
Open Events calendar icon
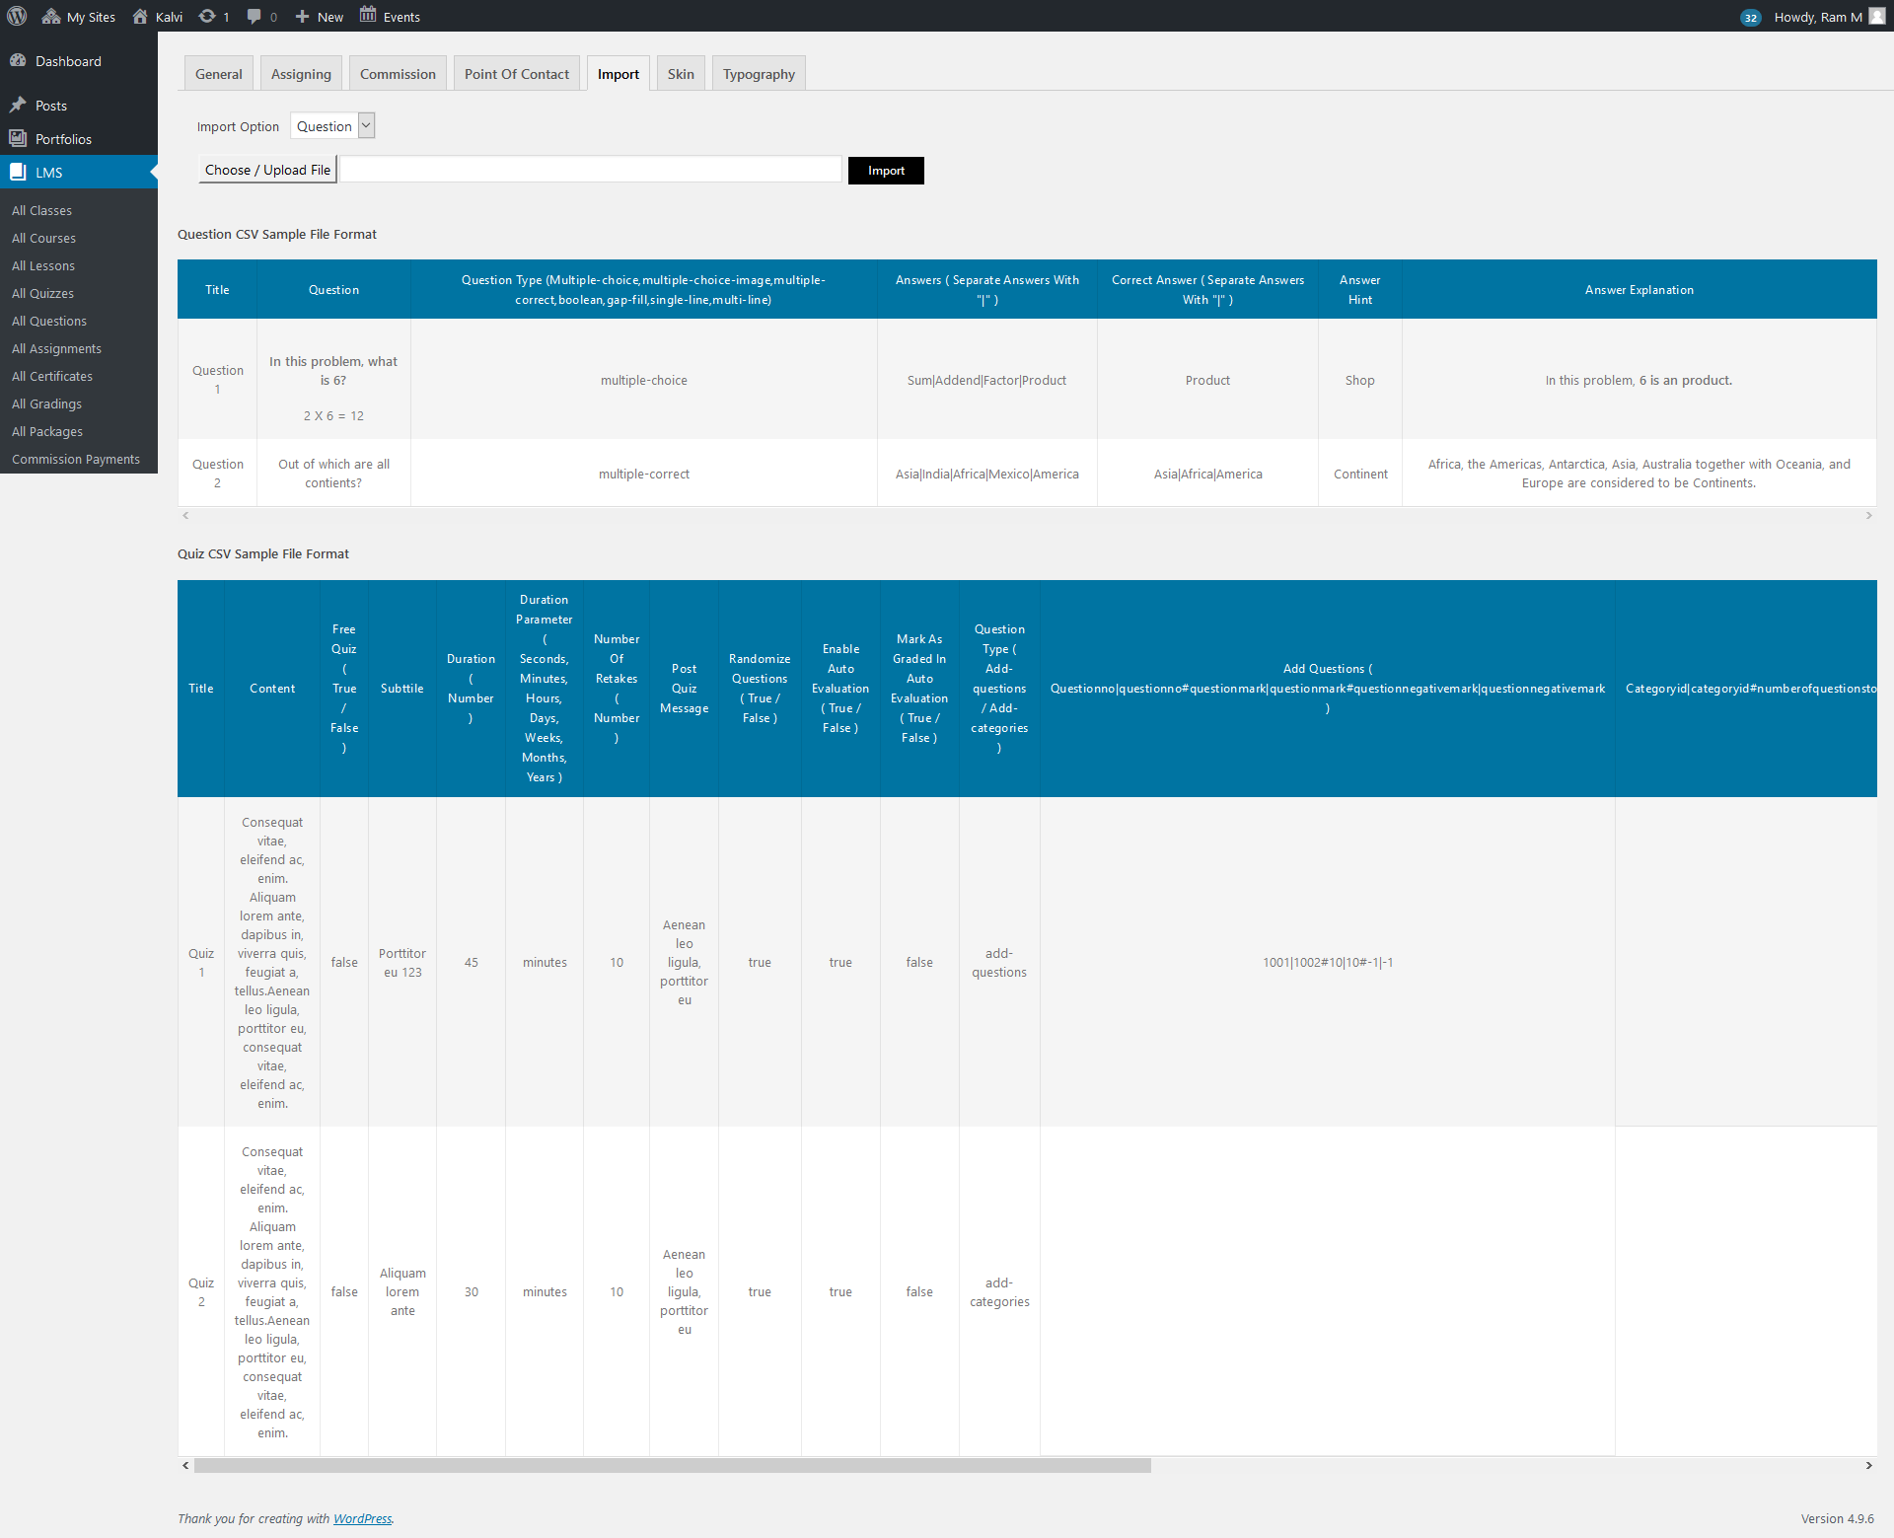click(x=368, y=15)
